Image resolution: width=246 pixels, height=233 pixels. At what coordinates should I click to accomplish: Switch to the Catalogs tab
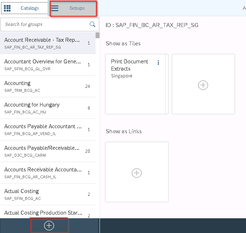point(29,8)
